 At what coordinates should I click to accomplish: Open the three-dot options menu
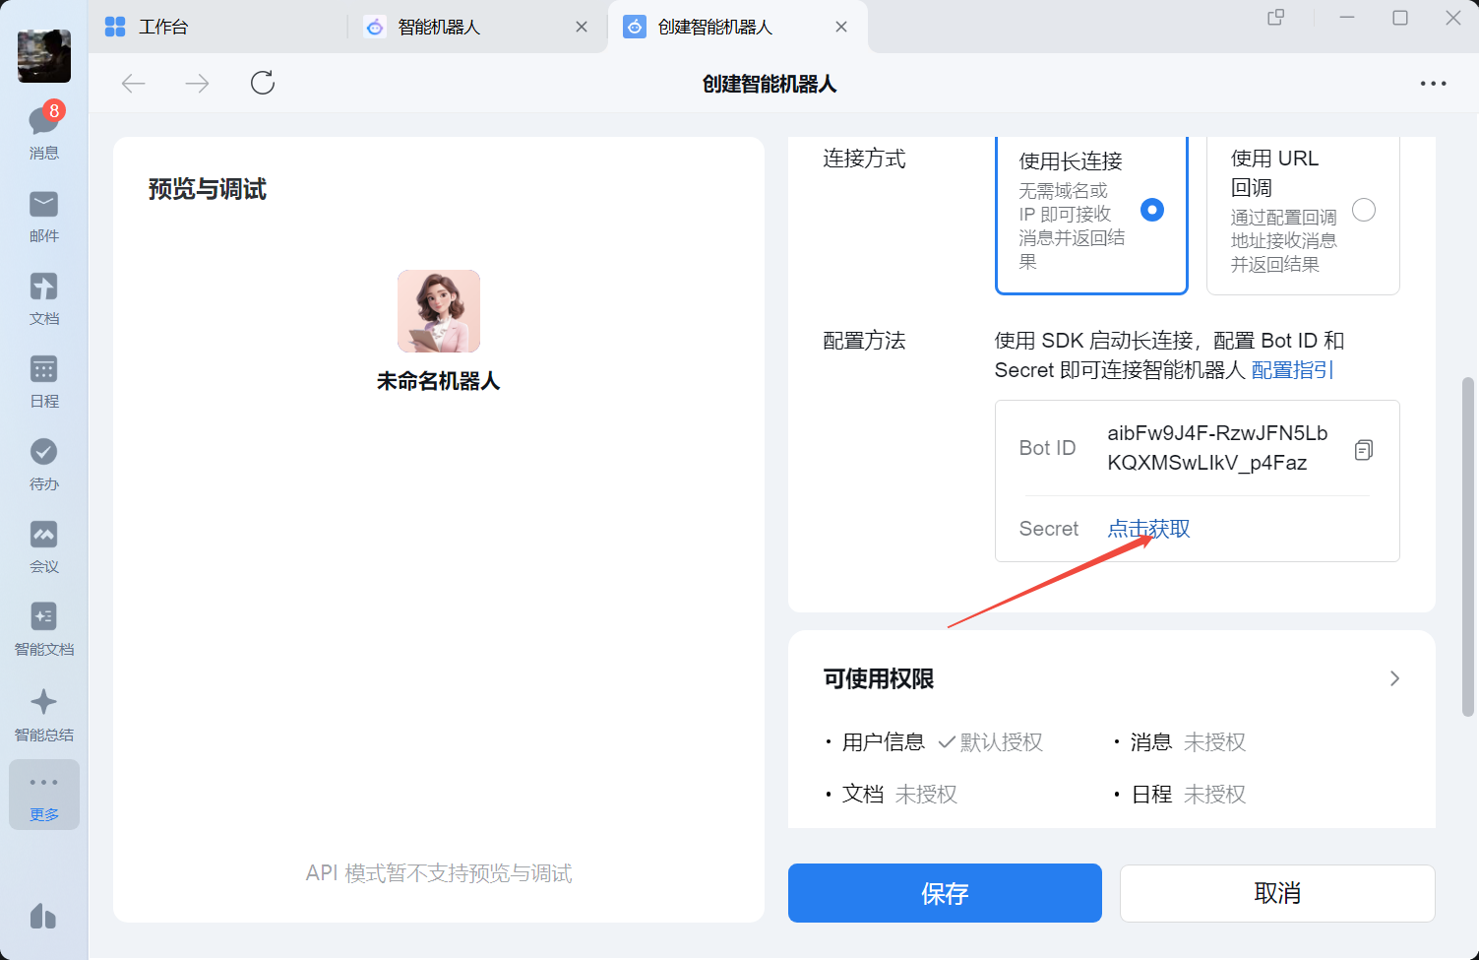(1434, 84)
